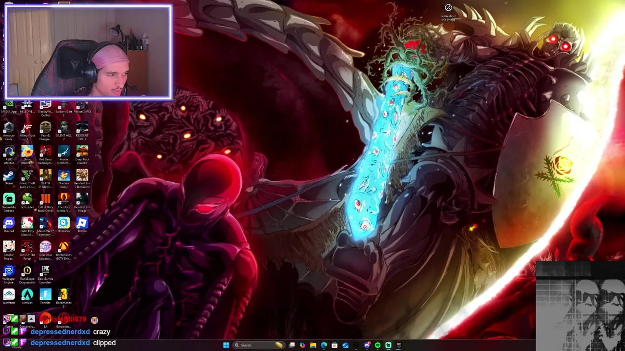Screen dimensions: 625x351
Task: Open the Windows Start menu
Action: (x=226, y=345)
